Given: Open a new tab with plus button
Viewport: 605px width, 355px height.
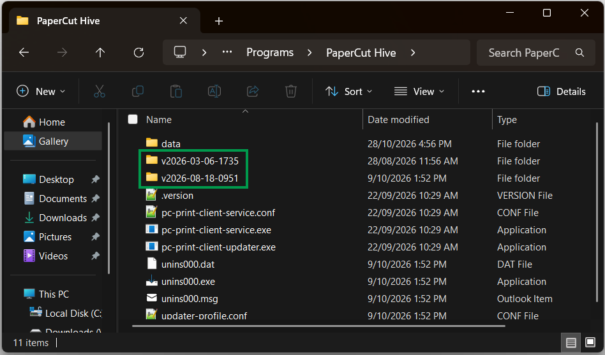Looking at the screenshot, I should [x=219, y=21].
